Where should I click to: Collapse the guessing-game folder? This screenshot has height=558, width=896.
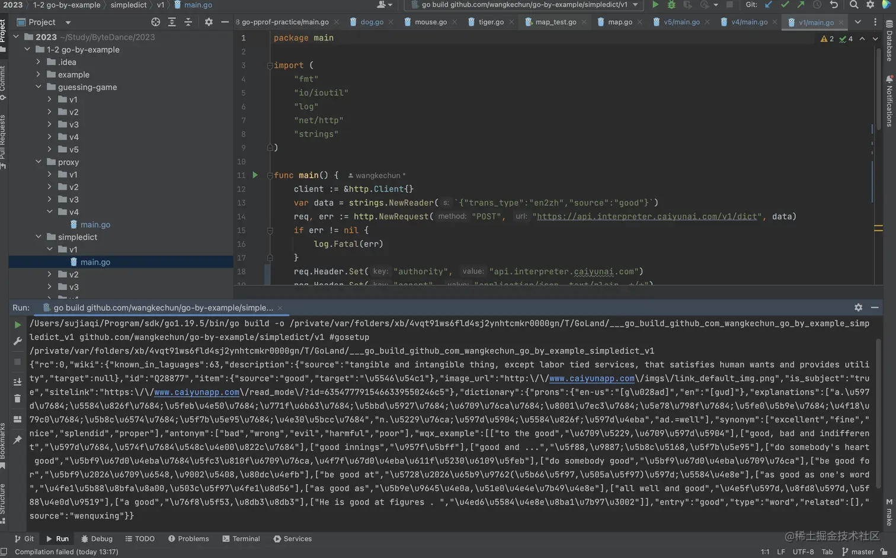39,86
